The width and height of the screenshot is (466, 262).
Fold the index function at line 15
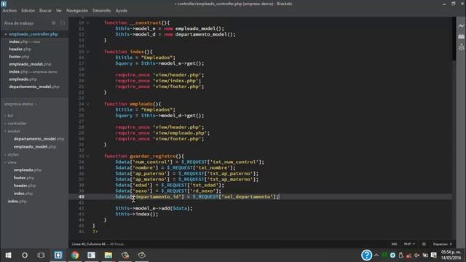coord(88,52)
